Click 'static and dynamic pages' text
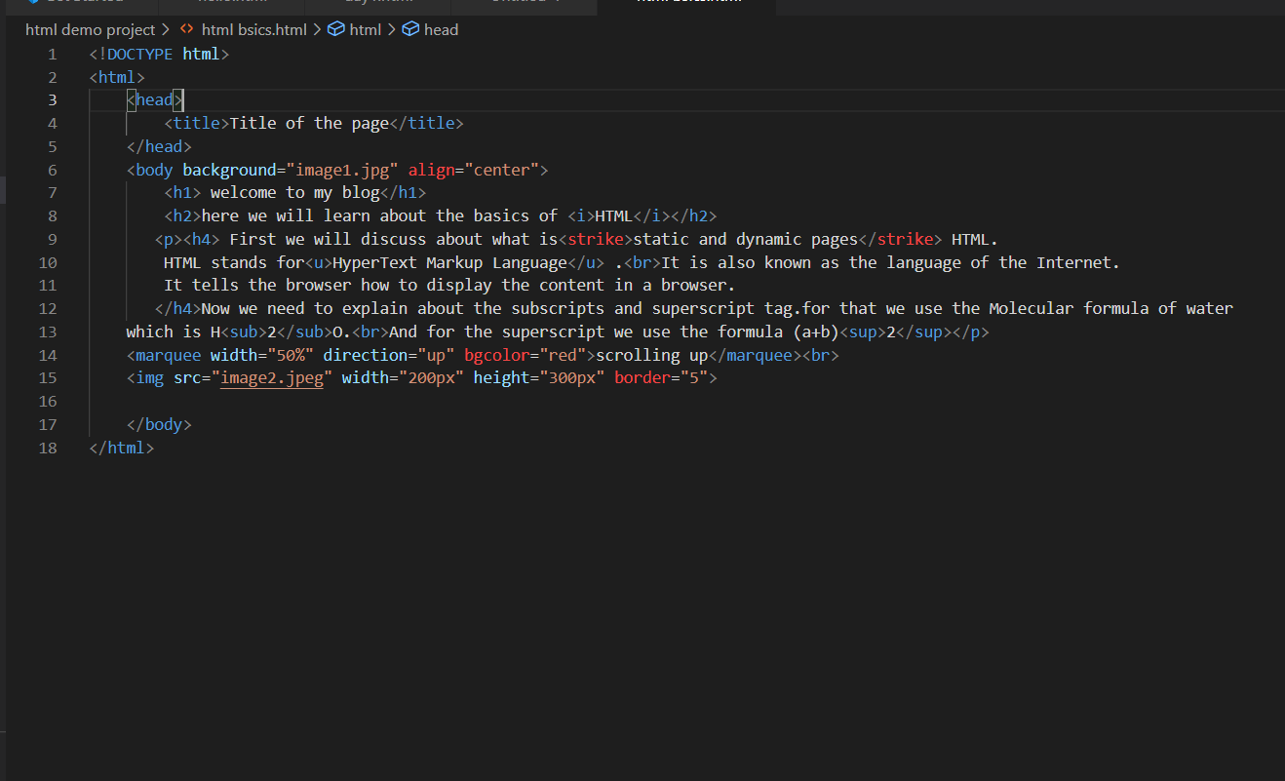The height and width of the screenshot is (781, 1285). click(x=746, y=239)
